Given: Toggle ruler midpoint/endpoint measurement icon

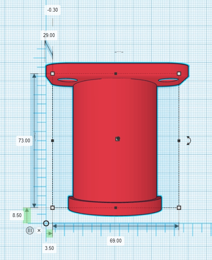Looking at the screenshot, I should [30, 230].
